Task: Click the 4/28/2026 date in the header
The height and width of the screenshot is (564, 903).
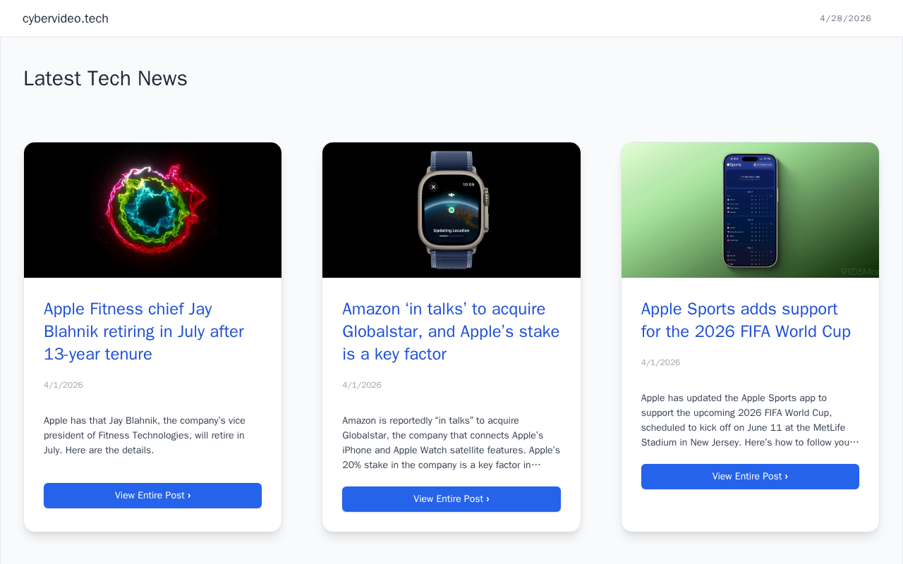Action: click(x=845, y=18)
